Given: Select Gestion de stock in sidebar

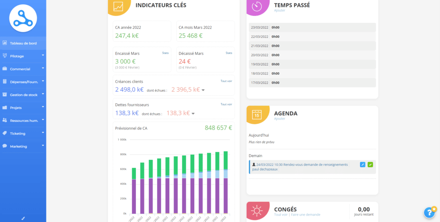Looking at the screenshot, I should [23, 95].
